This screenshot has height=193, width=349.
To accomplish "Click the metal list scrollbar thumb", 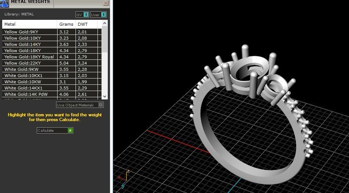I will pyautogui.click(x=104, y=40).
